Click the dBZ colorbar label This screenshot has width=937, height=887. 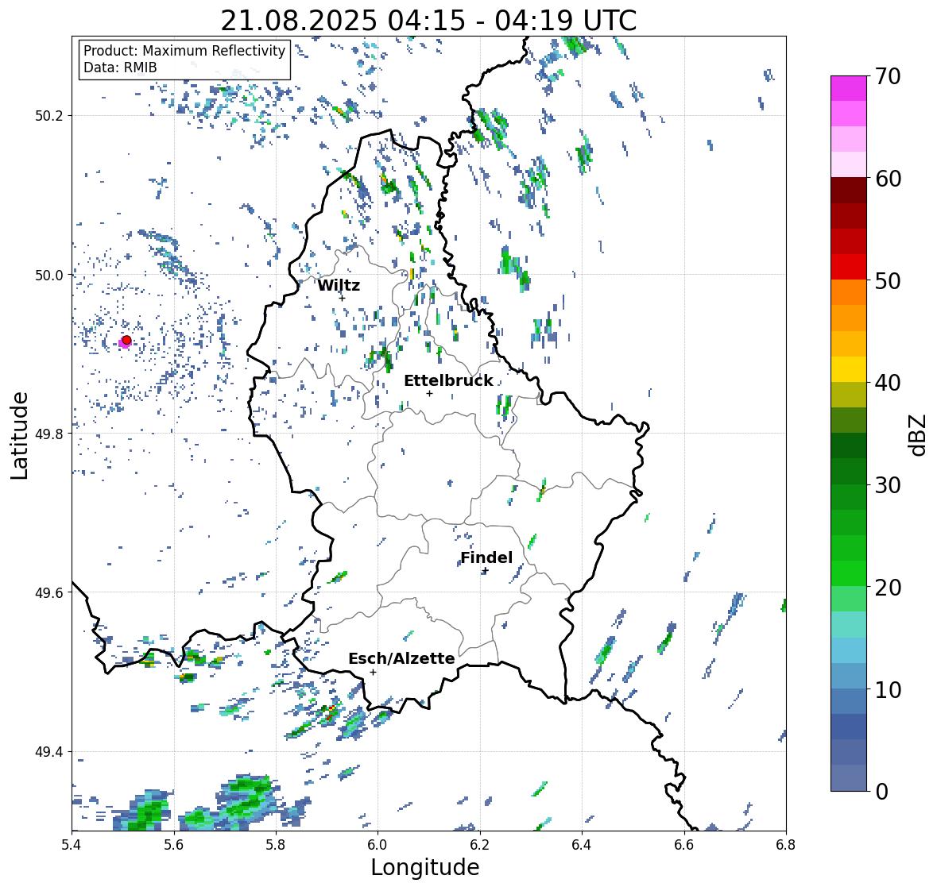919,434
